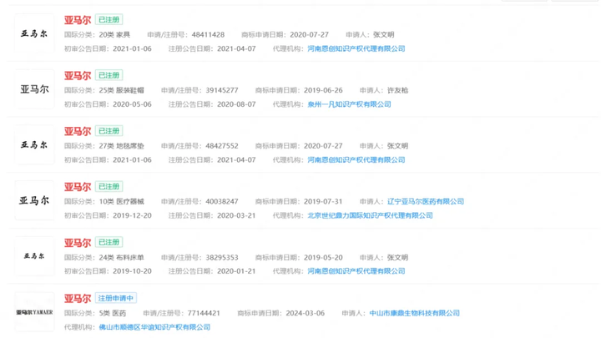Click application date 2024-03-06
Screen dimensions: 601x338
306,313
